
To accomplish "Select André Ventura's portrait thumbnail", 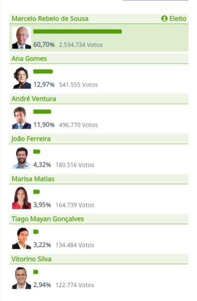I will coord(22,118).
